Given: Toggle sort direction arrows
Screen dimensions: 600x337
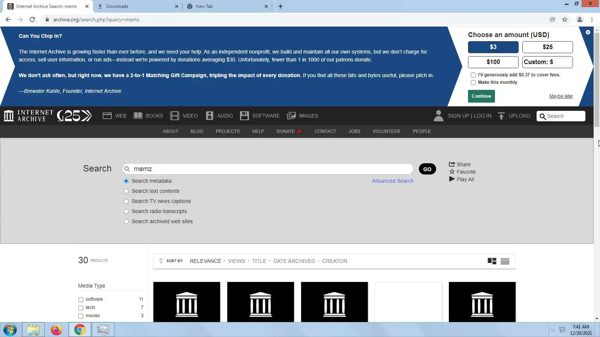Looking at the screenshot, I should 161,261.
